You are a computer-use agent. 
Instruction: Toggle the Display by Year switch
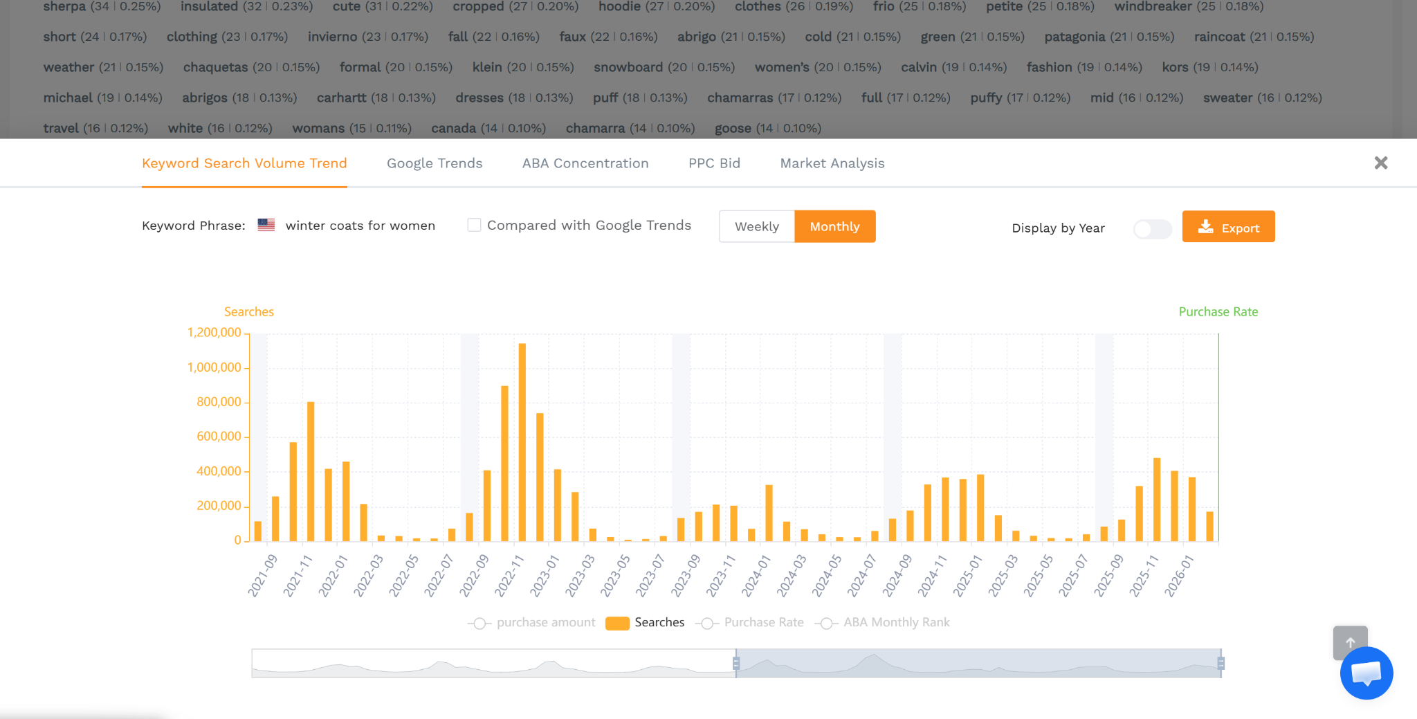coord(1152,229)
